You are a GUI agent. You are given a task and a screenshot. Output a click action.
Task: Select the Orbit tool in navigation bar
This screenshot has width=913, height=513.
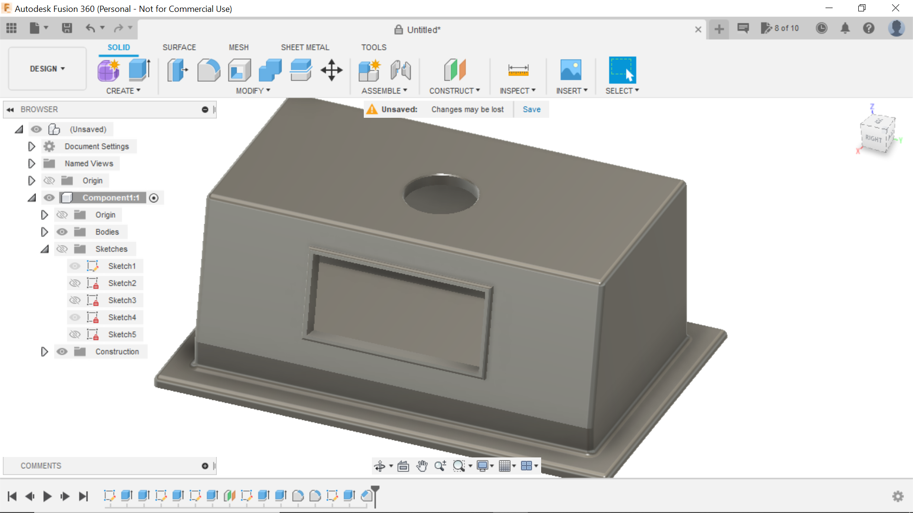(380, 466)
